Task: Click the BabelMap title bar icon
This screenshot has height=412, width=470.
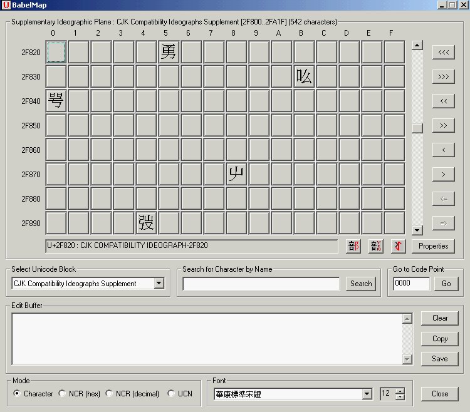Action: click(6, 5)
